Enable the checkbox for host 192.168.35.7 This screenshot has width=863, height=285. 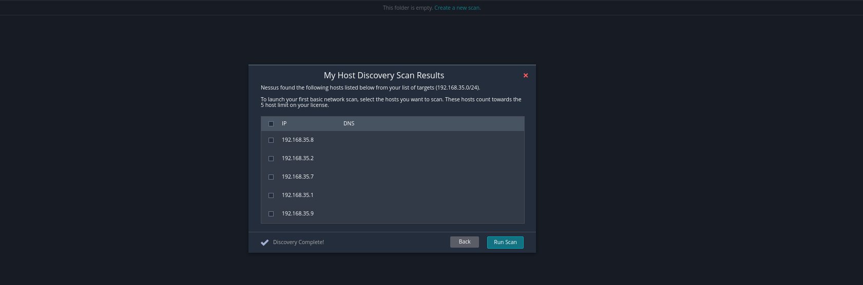pyautogui.click(x=271, y=177)
